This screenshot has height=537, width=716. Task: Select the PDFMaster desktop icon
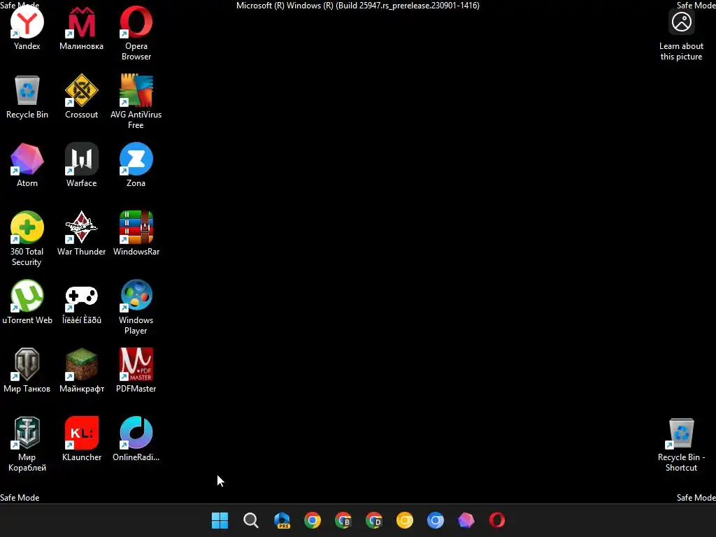coord(136,364)
